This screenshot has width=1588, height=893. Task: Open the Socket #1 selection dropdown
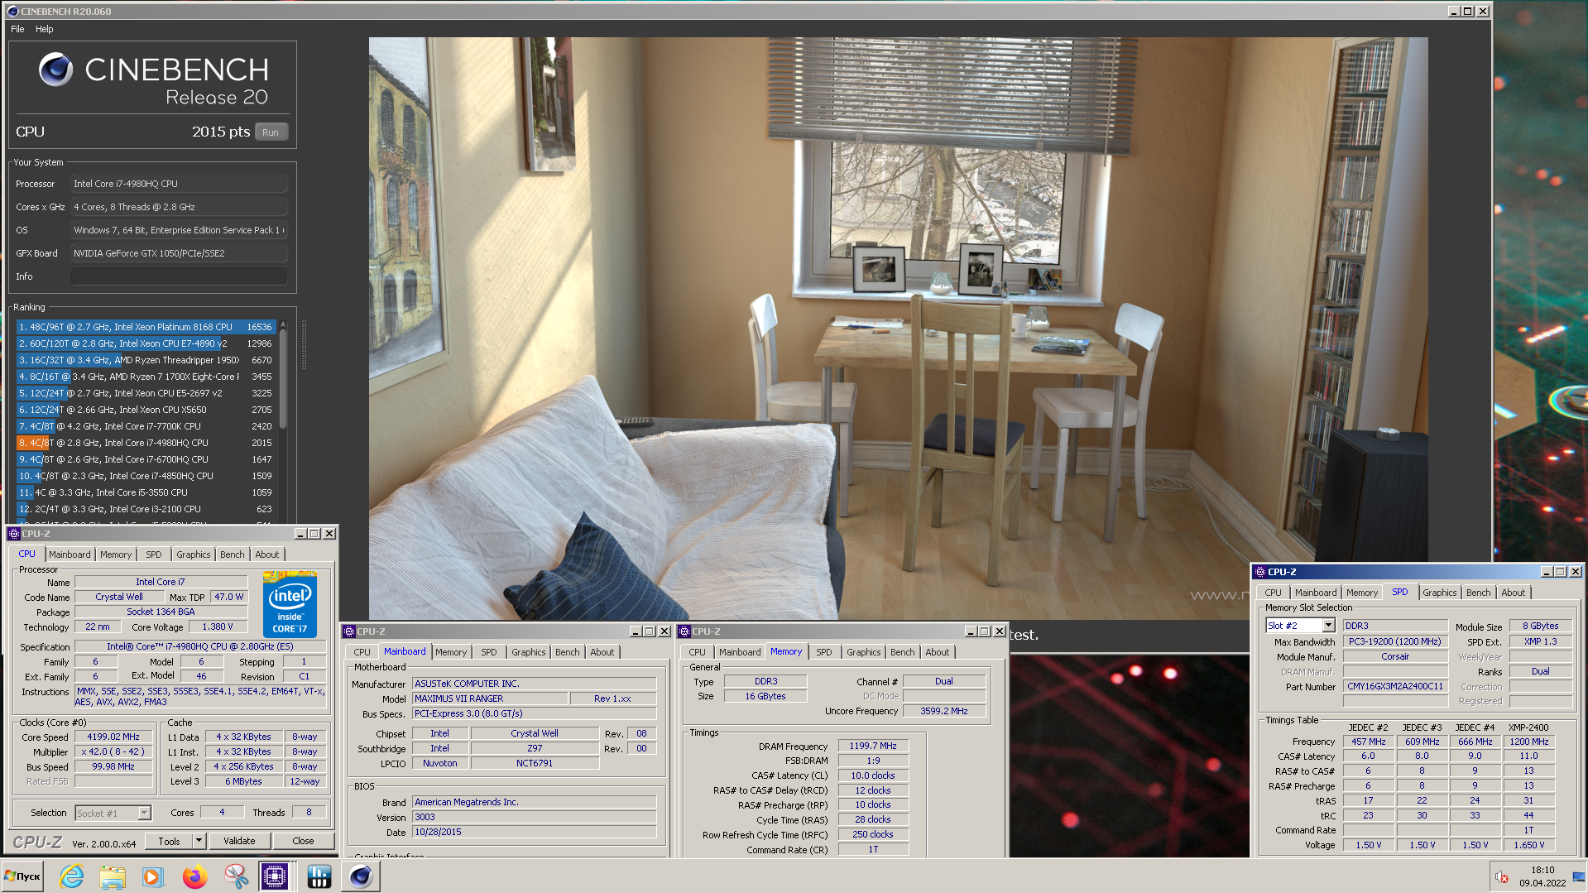[x=144, y=813]
